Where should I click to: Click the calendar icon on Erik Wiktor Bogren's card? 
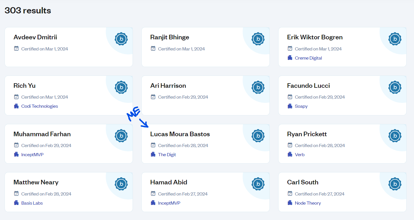click(290, 49)
